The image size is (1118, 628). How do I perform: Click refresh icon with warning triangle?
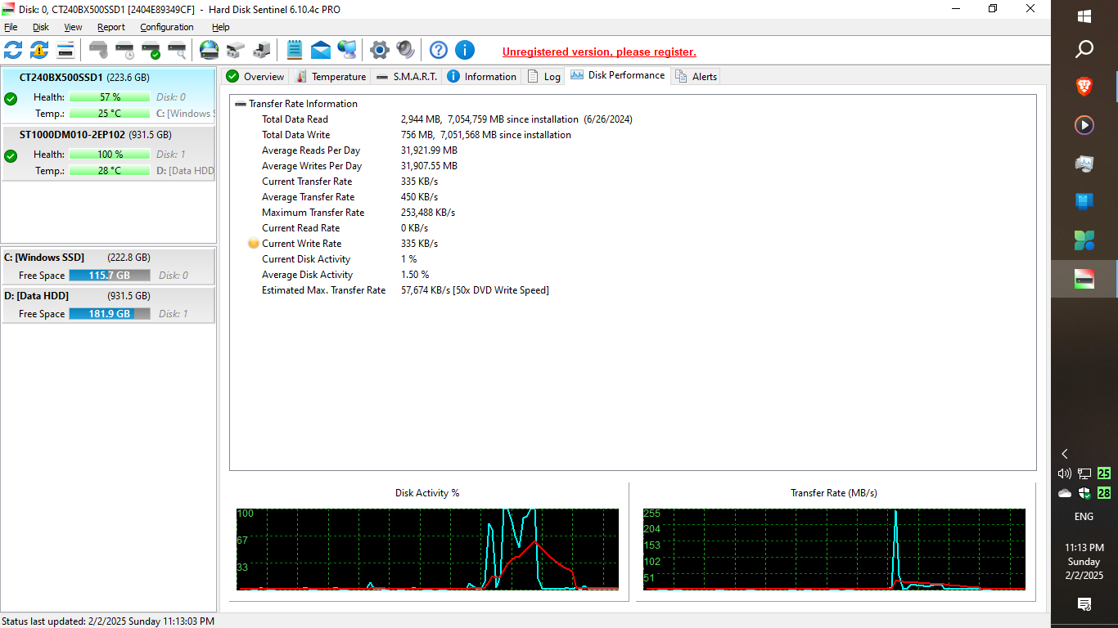pyautogui.click(x=39, y=50)
